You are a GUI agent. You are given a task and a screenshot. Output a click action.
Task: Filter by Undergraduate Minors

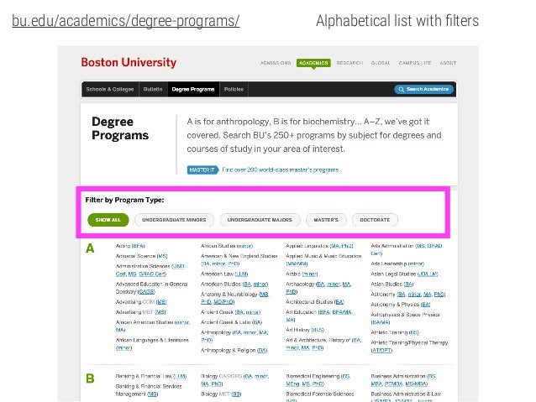pos(174,220)
